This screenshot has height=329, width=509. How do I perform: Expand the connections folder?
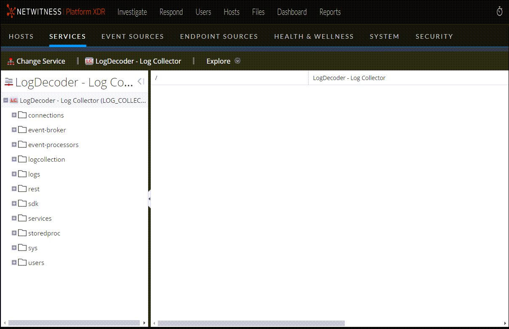(14, 115)
